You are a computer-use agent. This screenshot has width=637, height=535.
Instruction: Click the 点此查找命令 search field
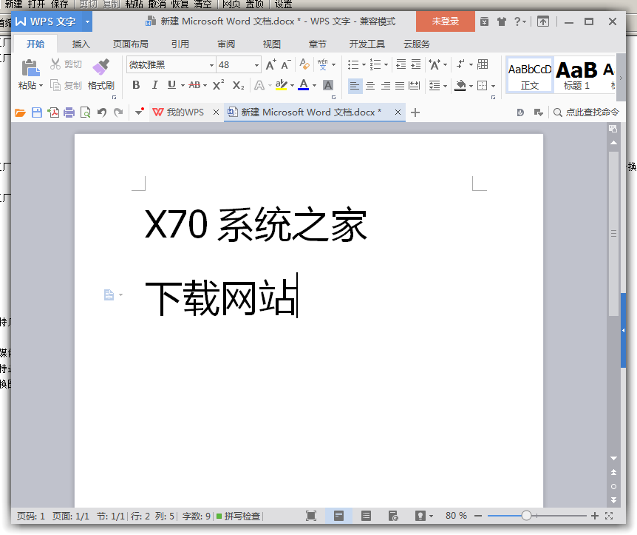click(586, 112)
